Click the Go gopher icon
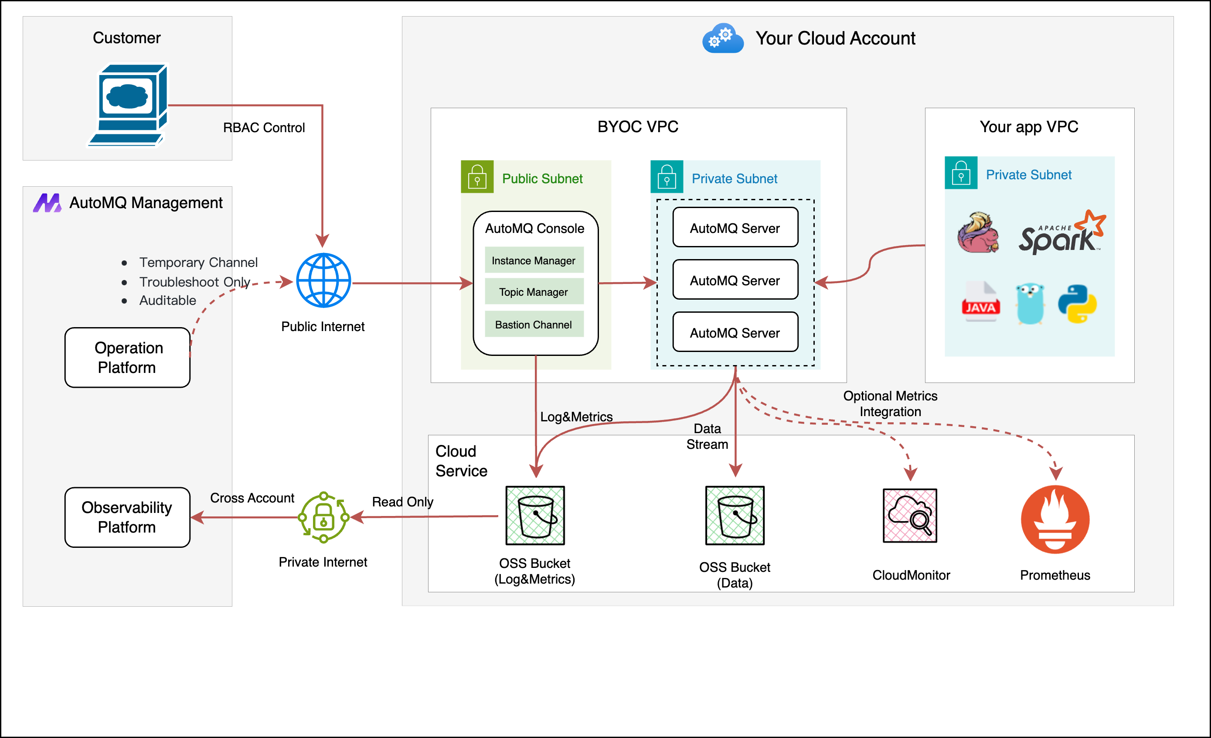Image resolution: width=1211 pixels, height=738 pixels. pos(1030,304)
